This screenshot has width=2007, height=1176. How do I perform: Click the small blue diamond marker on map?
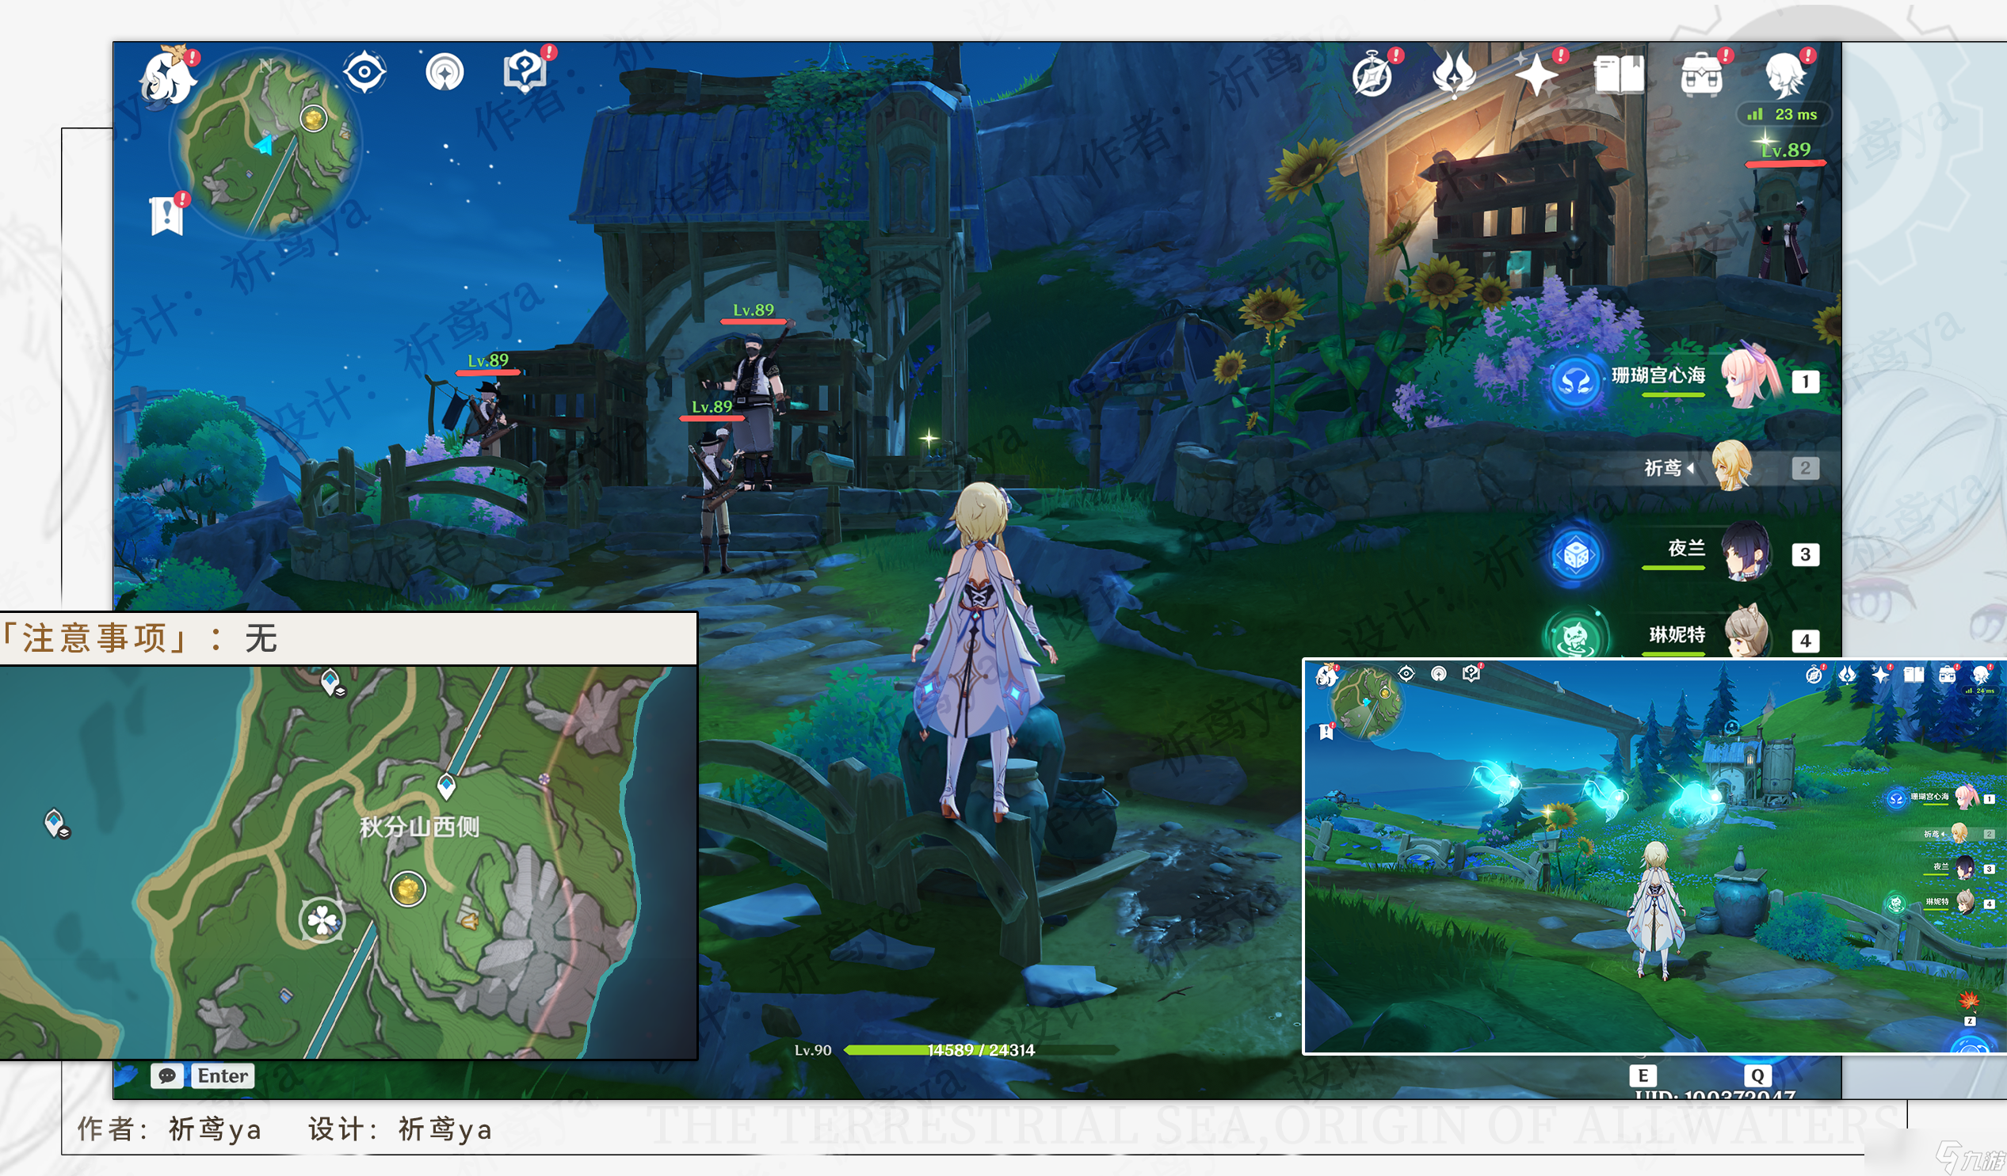pyautogui.click(x=286, y=995)
